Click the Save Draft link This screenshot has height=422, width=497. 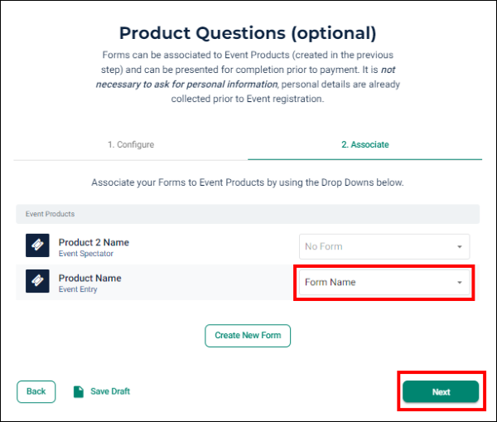click(x=110, y=391)
